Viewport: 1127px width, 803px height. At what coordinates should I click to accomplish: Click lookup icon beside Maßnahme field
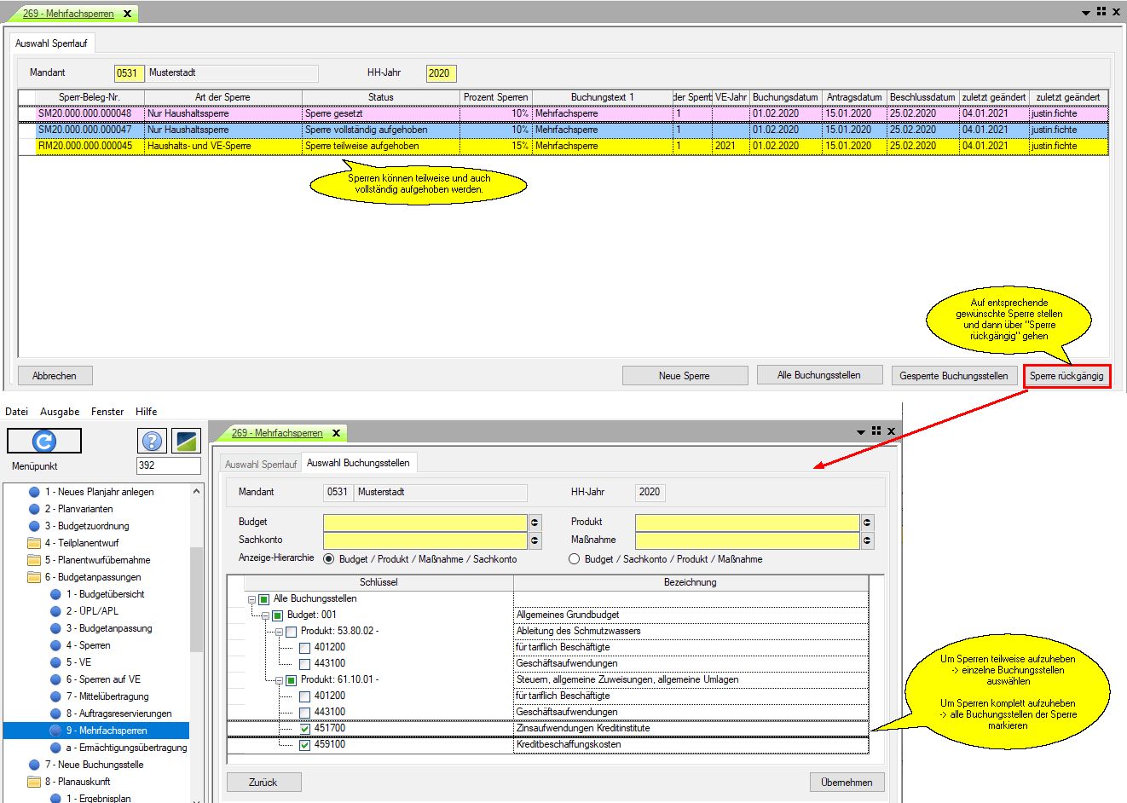click(867, 540)
